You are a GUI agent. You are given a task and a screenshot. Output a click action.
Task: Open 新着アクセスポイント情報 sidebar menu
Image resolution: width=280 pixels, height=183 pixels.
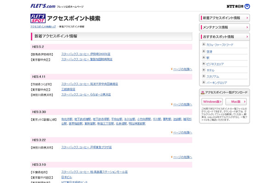[x=224, y=18]
